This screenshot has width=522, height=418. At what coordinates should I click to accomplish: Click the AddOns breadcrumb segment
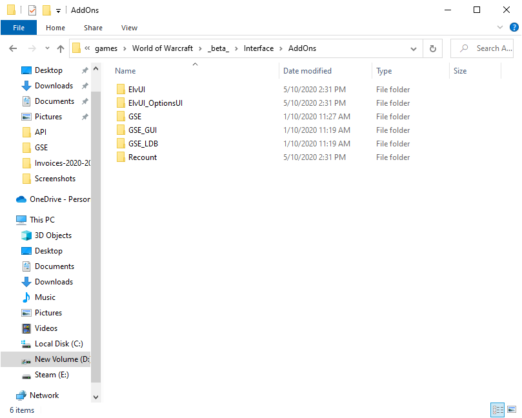[302, 48]
